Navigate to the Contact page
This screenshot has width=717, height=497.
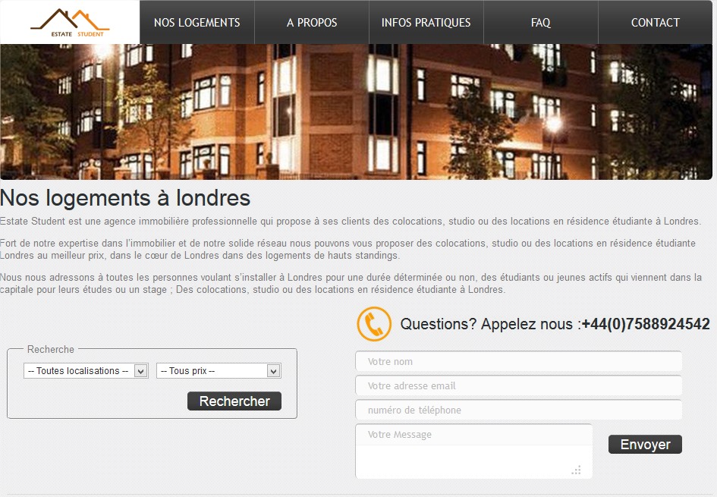click(x=655, y=23)
